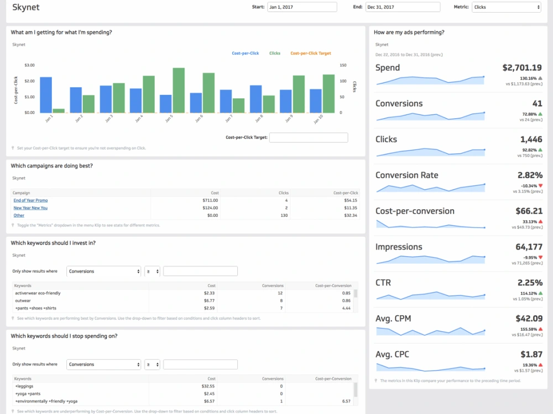
Task: Click the green Clicks bar for Jan 5
Action: point(179,91)
